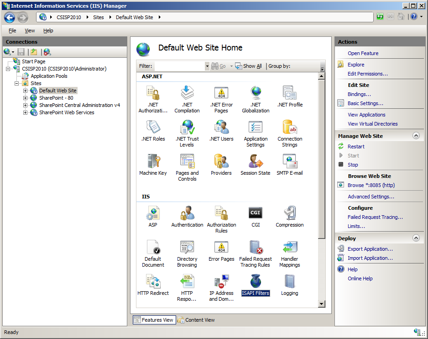Open the Filter combo box dropdown
This screenshot has height=339, width=428.
point(207,66)
